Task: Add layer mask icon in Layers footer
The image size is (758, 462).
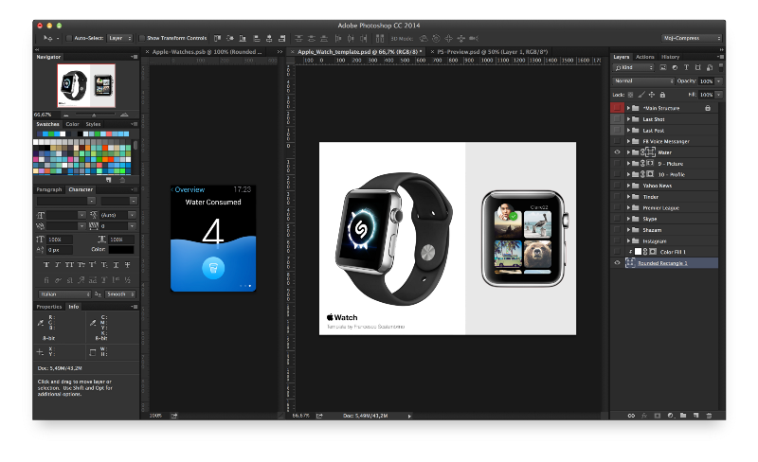Action: (x=657, y=416)
